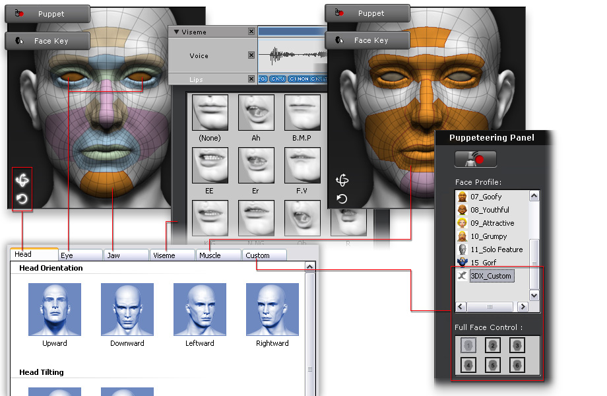This screenshot has height=396, width=607.
Task: Click the pink nose region on left face
Action: click(108, 104)
